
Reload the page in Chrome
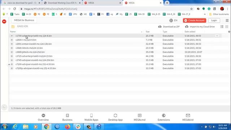(14, 9)
